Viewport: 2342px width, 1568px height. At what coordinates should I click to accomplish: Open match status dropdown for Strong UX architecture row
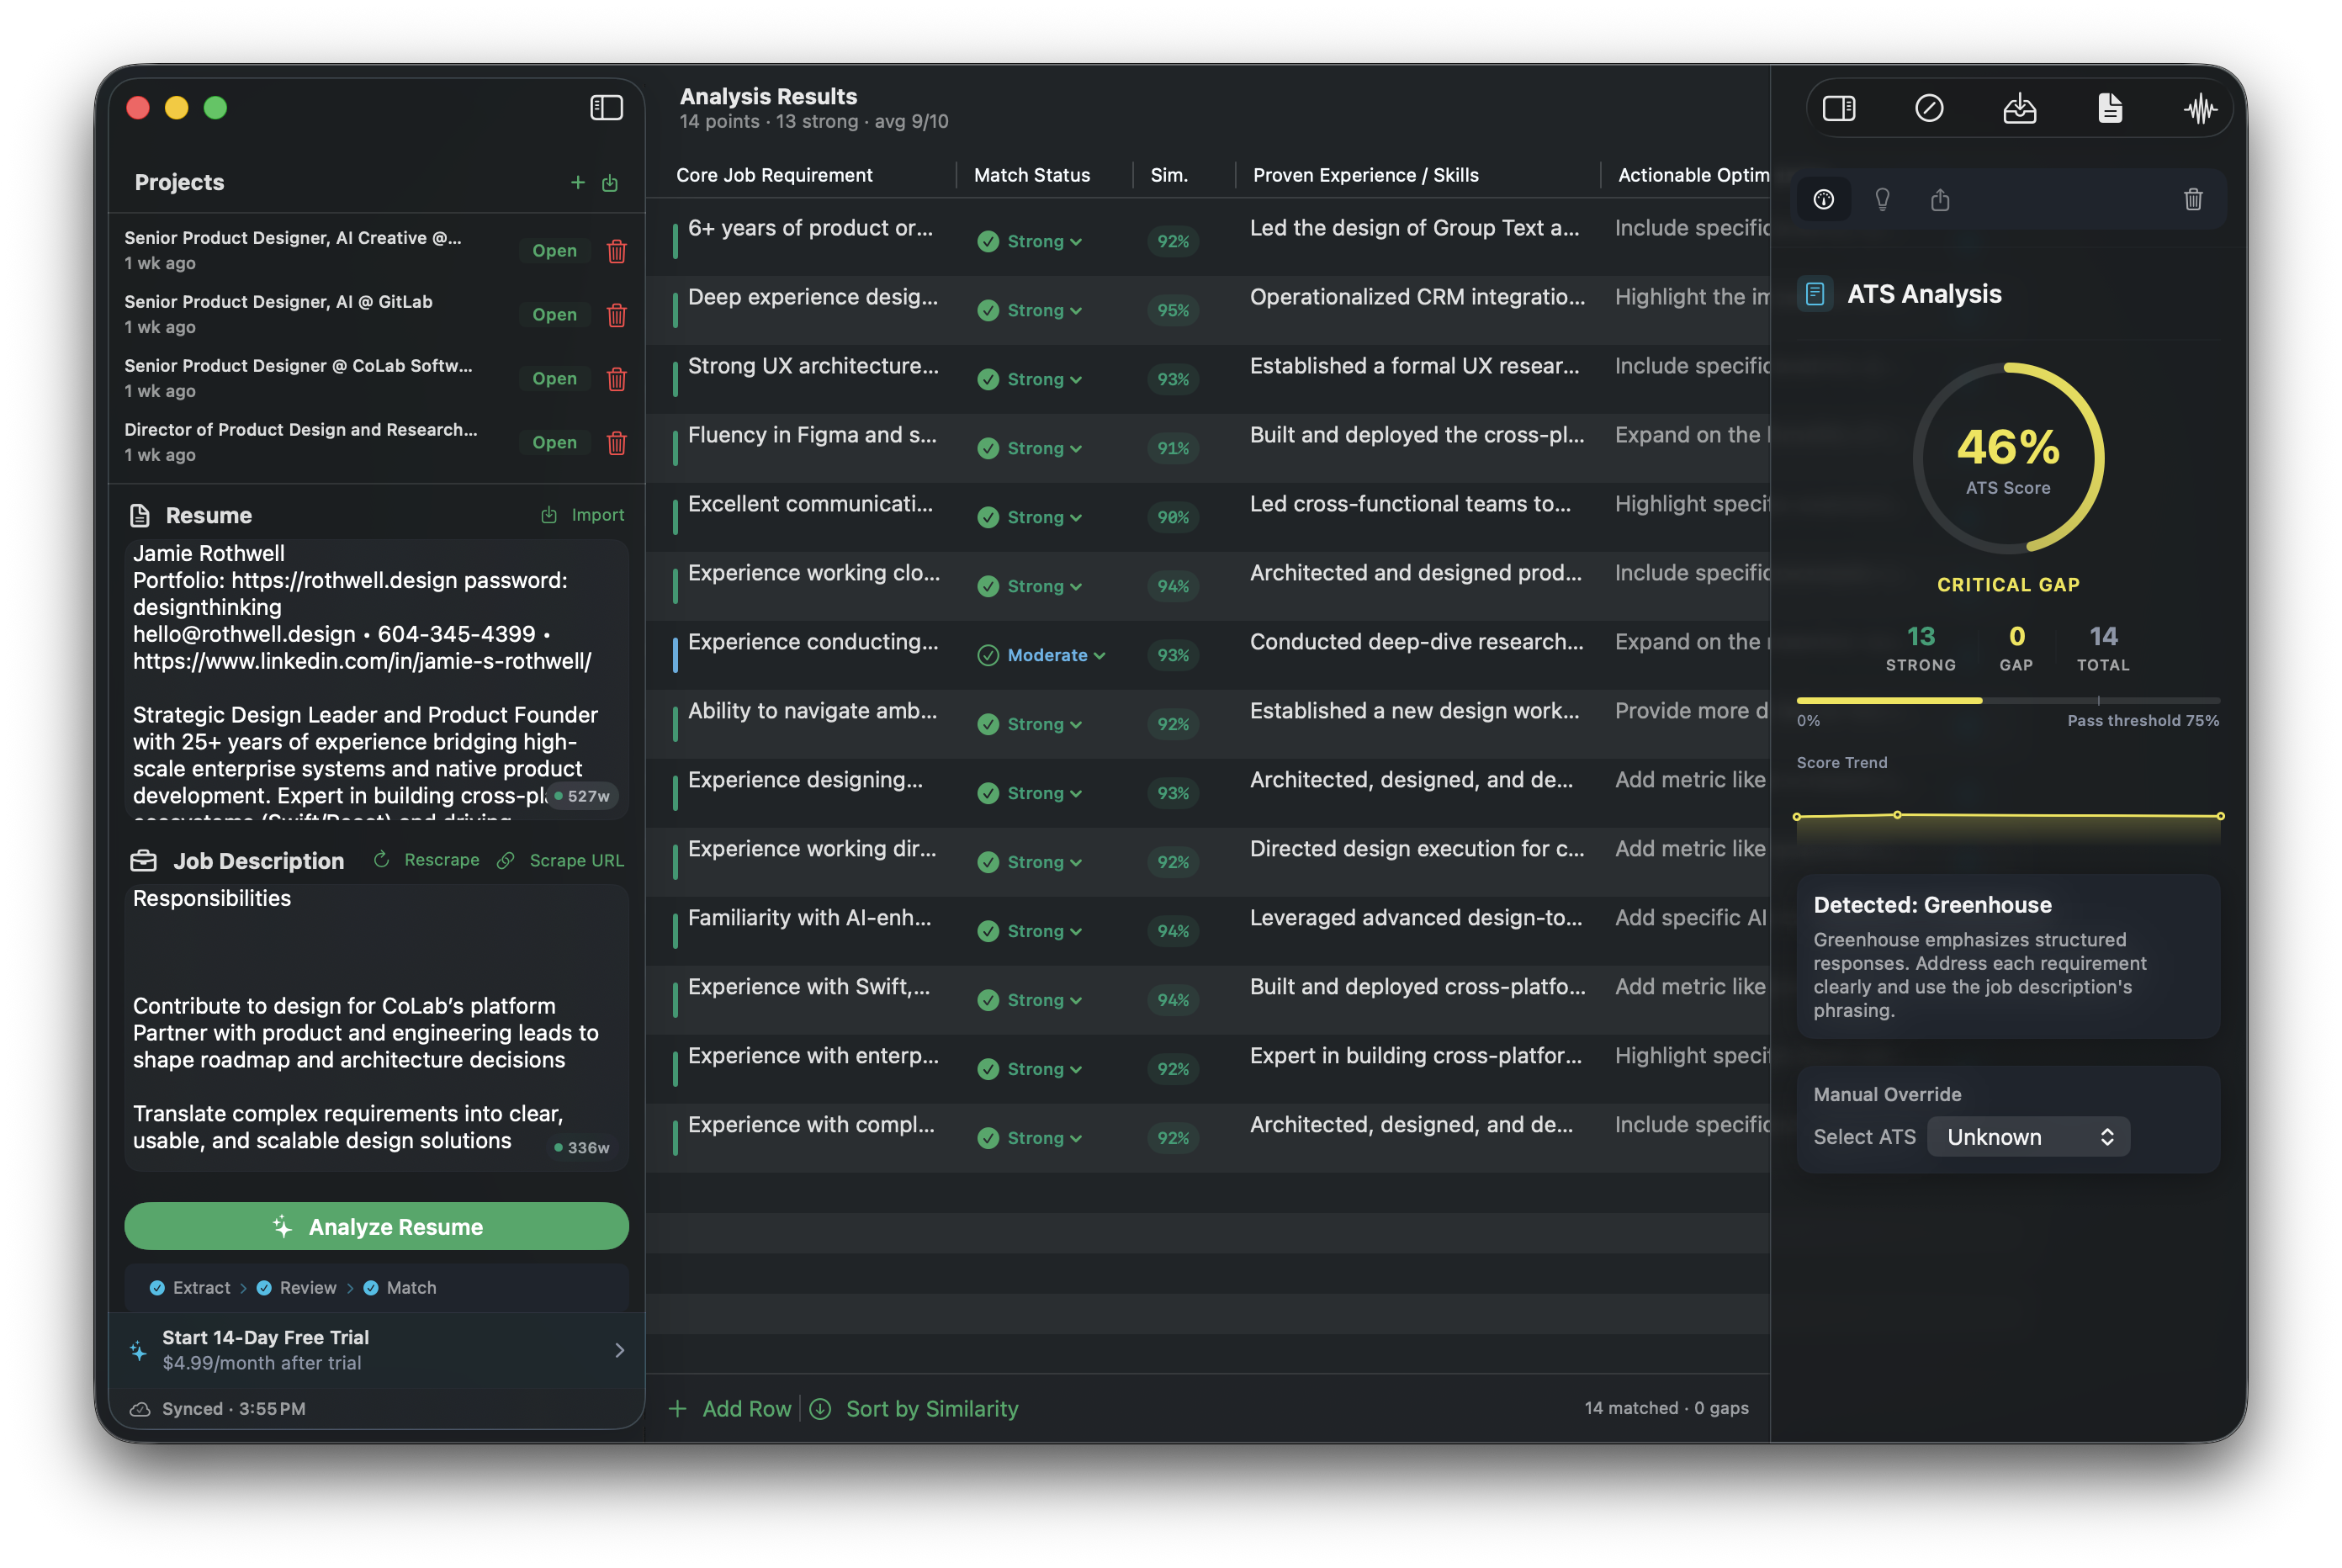(x=1030, y=379)
